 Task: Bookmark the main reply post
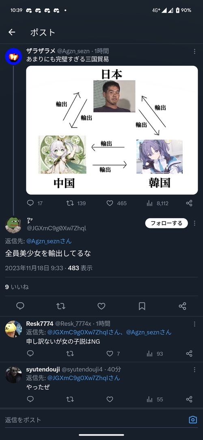coord(142,306)
